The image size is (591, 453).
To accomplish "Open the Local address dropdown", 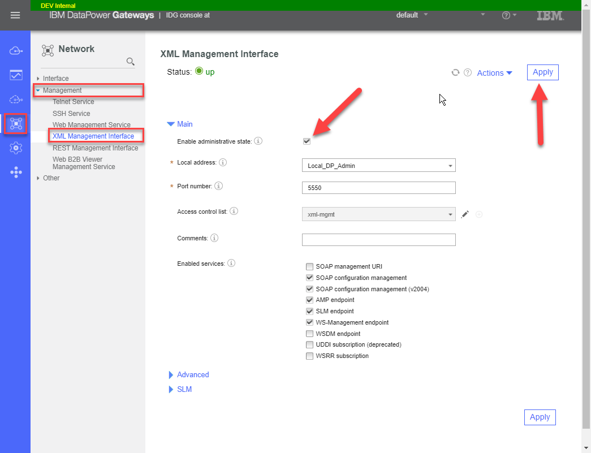I will point(378,166).
